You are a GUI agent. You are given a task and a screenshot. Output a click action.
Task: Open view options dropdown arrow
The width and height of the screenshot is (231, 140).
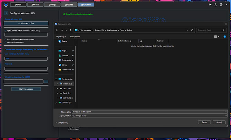click(x=219, y=37)
